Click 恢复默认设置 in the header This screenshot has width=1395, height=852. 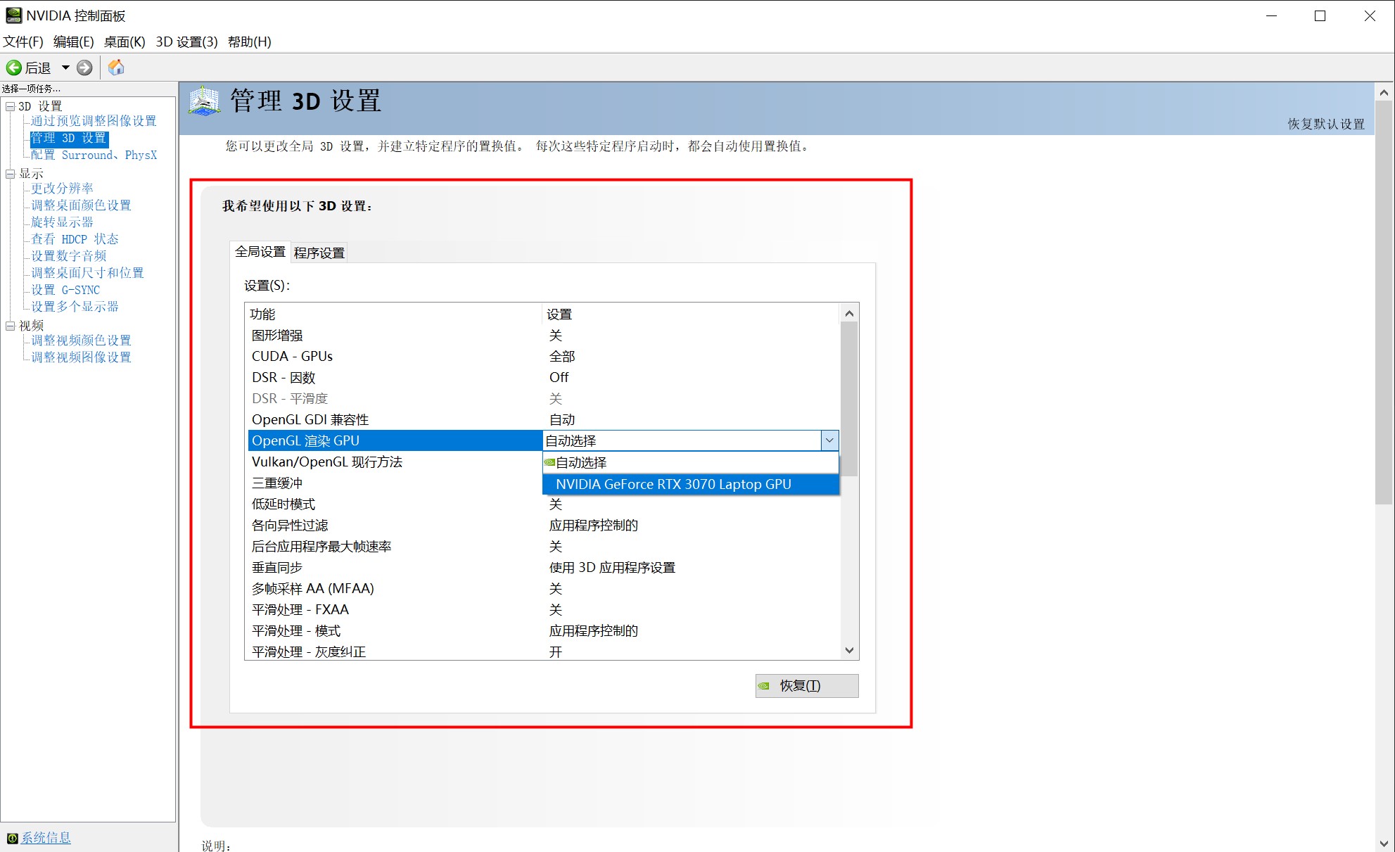click(x=1326, y=124)
